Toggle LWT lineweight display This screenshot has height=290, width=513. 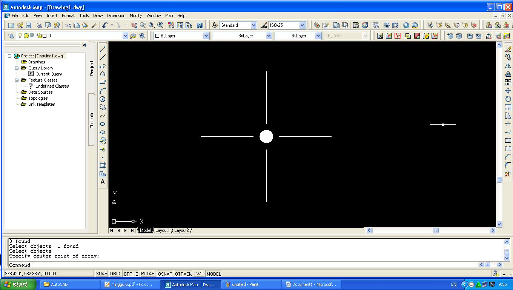[x=199, y=274]
